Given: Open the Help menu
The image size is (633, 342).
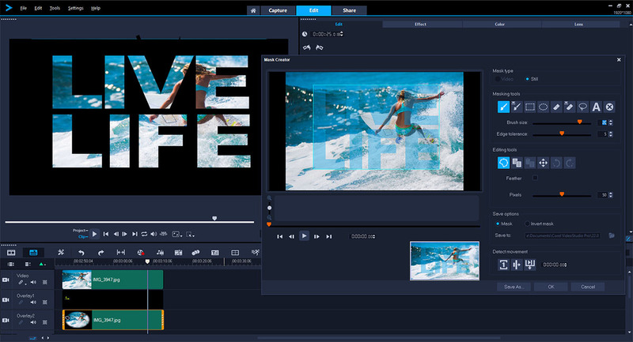Looking at the screenshot, I should 96,8.
